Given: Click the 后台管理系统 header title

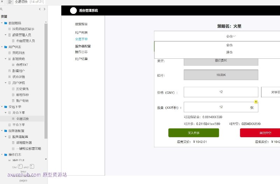Looking at the screenshot, I should (x=89, y=10).
